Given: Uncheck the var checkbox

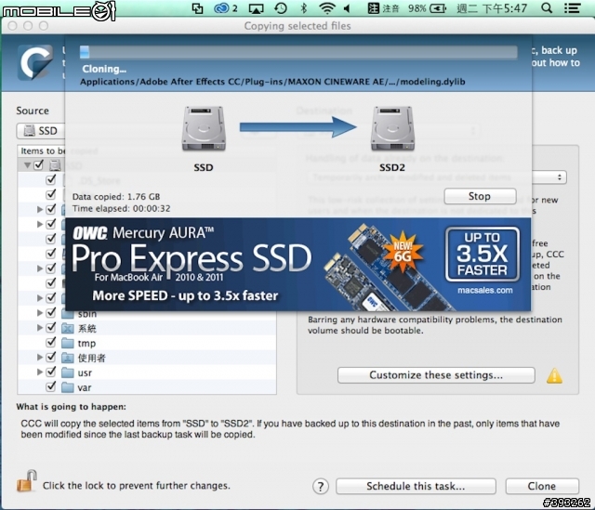Looking at the screenshot, I should pyautogui.click(x=51, y=386).
